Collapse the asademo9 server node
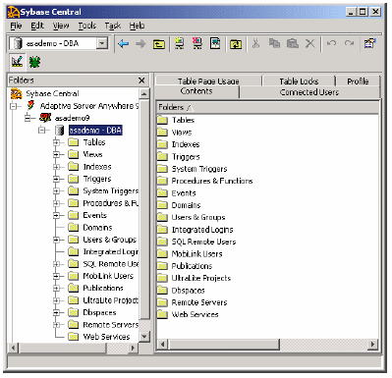This screenshot has width=392, height=378. 28,118
